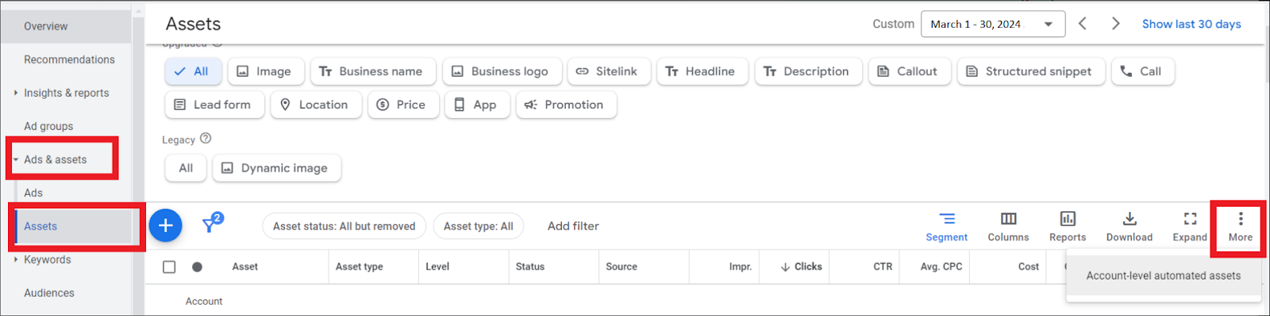Viewport: 1270px width, 316px height.
Task: Expand the table view
Action: (x=1190, y=227)
